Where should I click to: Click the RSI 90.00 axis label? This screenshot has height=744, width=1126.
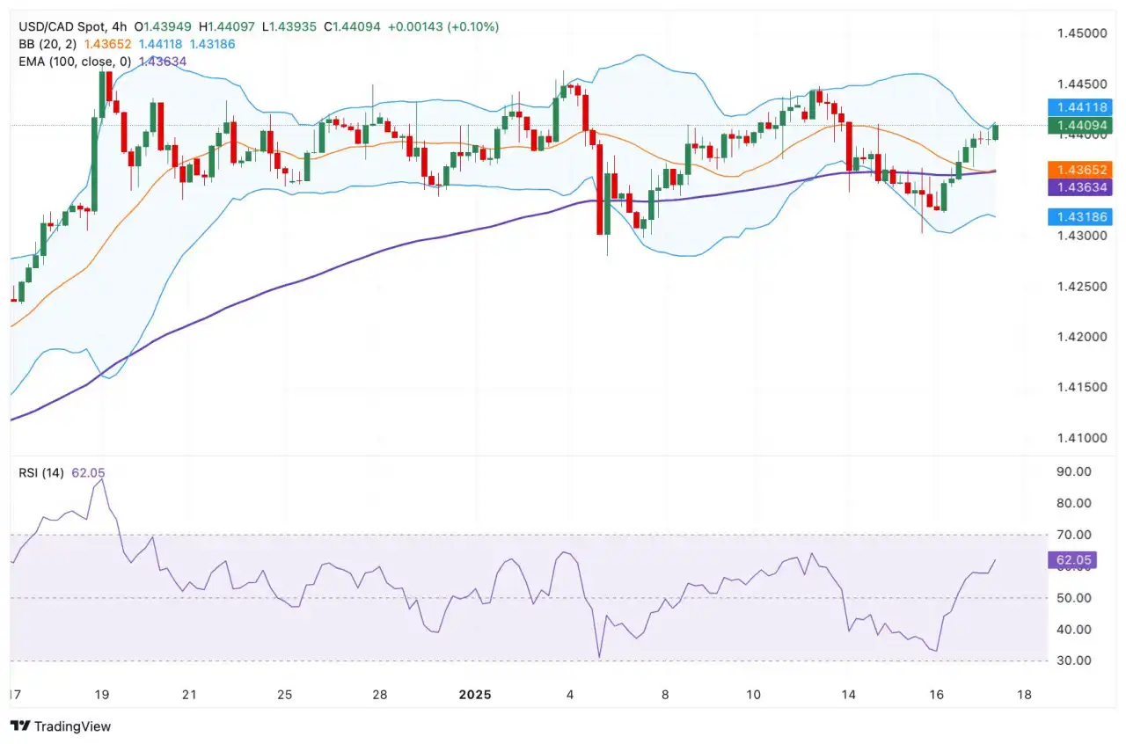tap(1075, 471)
